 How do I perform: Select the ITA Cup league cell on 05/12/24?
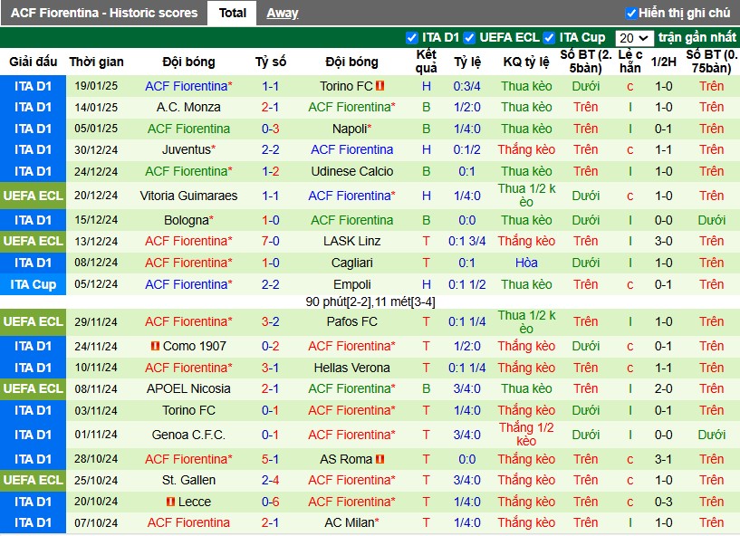(x=33, y=284)
